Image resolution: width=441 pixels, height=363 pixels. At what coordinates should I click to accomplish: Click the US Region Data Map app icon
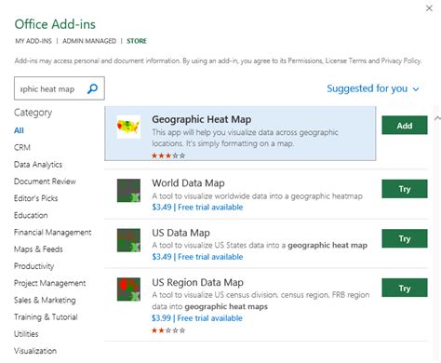[x=128, y=289]
